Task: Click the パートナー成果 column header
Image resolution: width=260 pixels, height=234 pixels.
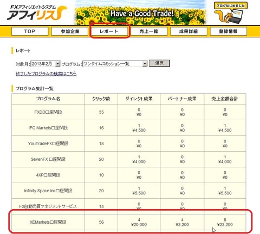Action: tap(182, 99)
